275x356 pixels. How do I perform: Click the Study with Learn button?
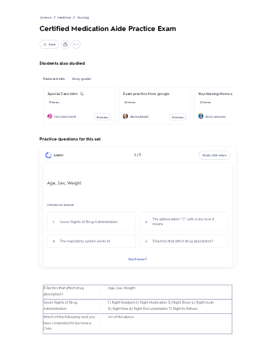tap(214, 155)
